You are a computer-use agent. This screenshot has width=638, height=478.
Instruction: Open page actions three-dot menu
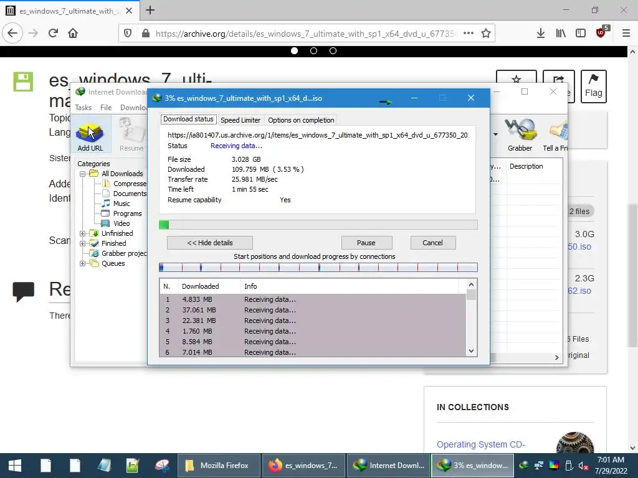(469, 34)
